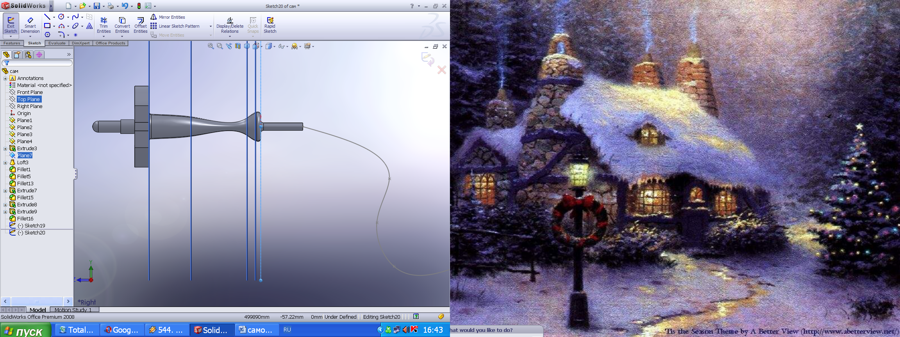Switch to the Evaluate tab
This screenshot has height=337, width=900.
coord(57,43)
